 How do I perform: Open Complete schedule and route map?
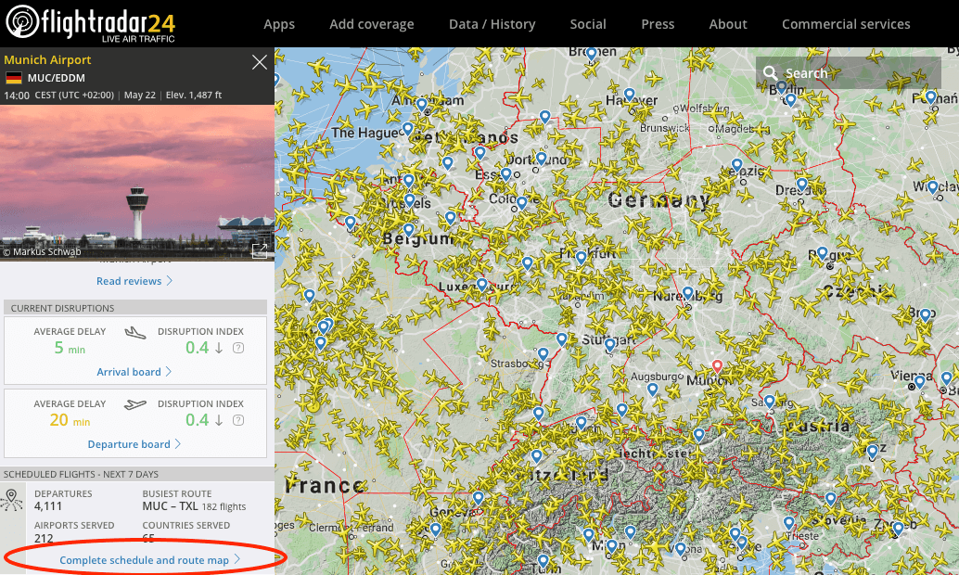pos(150,560)
